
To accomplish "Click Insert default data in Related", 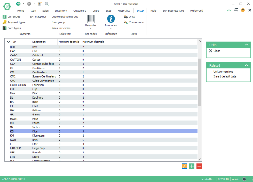I will click(225, 76).
